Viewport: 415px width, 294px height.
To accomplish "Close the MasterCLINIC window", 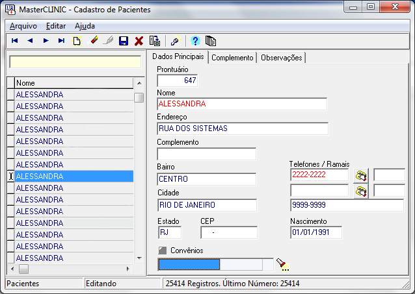I will (x=395, y=7).
